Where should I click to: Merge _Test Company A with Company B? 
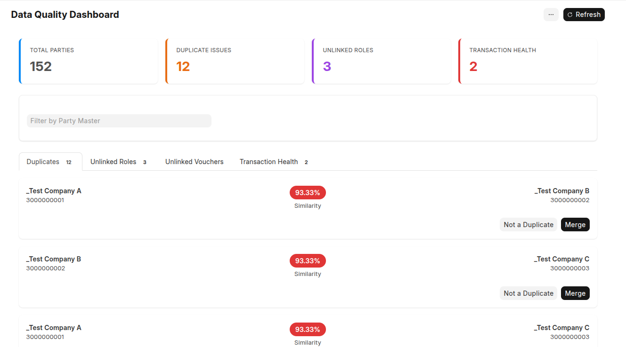(x=575, y=225)
